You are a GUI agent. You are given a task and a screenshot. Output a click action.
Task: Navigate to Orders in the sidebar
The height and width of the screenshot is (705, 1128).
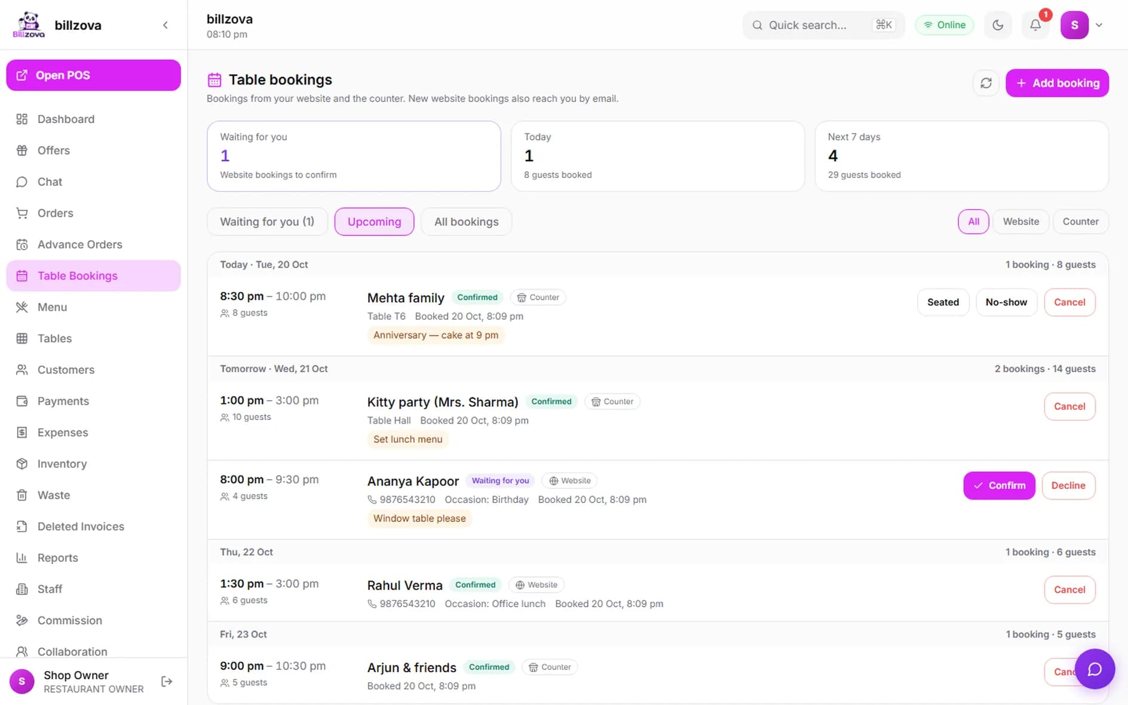tap(94, 213)
